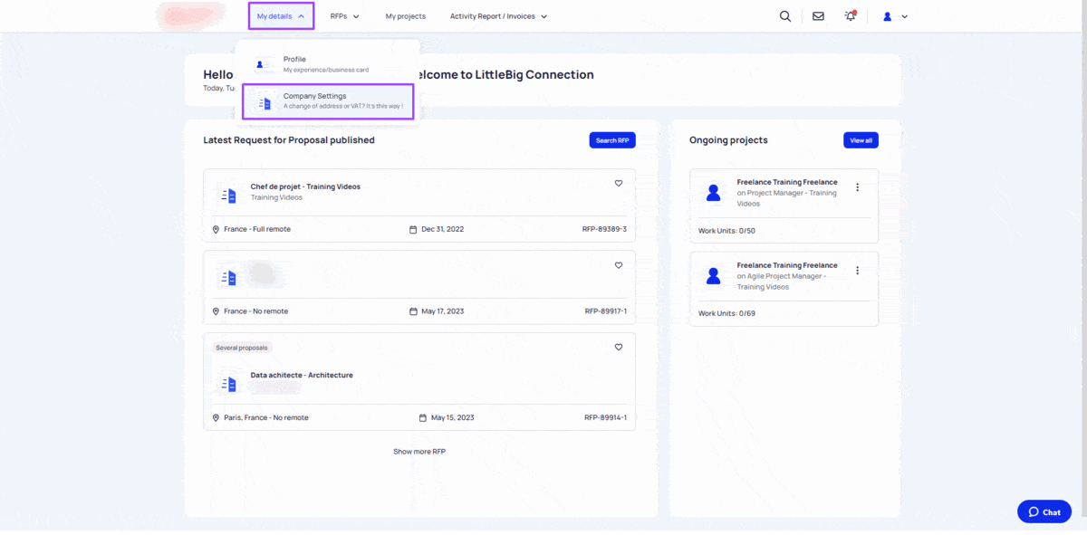View all ongoing projects

[861, 139]
